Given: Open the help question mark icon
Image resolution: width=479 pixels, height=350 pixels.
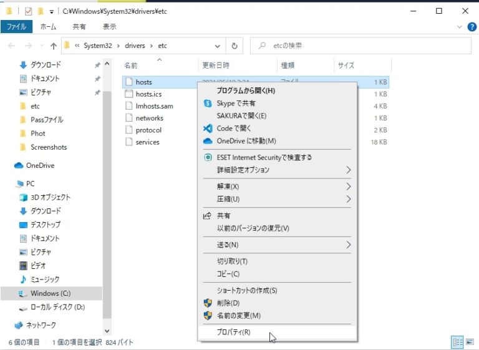Looking at the screenshot, I should coord(472,27).
